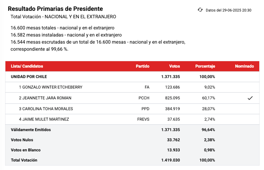Click the Resultado Primarias de Presidente heading
The image size is (264, 170).
click(55, 9)
